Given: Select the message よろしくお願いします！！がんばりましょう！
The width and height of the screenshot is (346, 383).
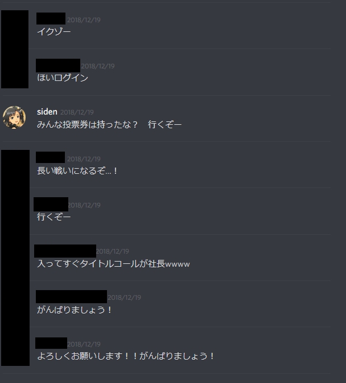Looking at the screenshot, I should click(126, 356).
